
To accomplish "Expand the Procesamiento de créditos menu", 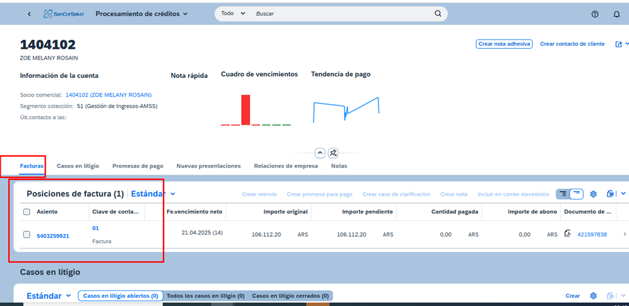I will coord(142,14).
